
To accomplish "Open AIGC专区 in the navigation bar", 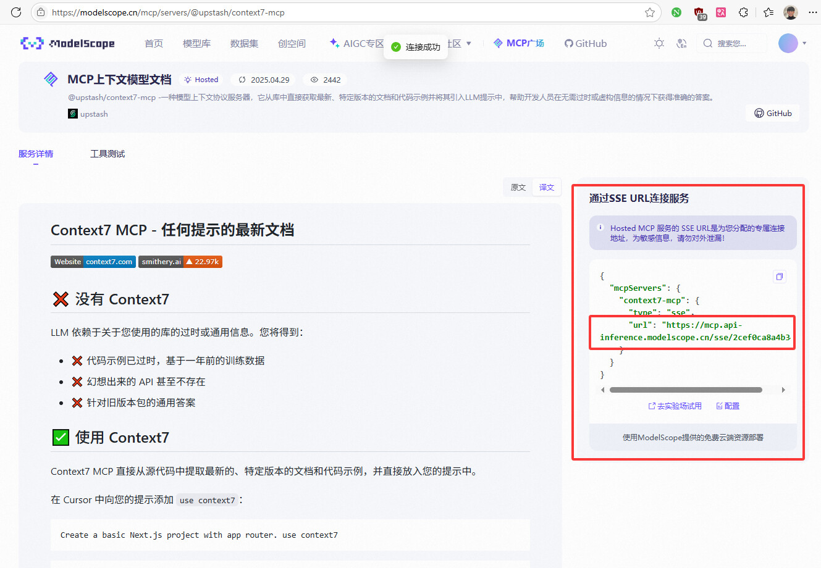I will [357, 43].
